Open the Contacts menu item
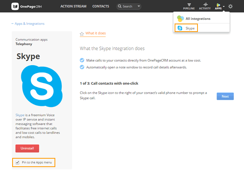The width and height of the screenshot is (244, 172). (101, 6)
